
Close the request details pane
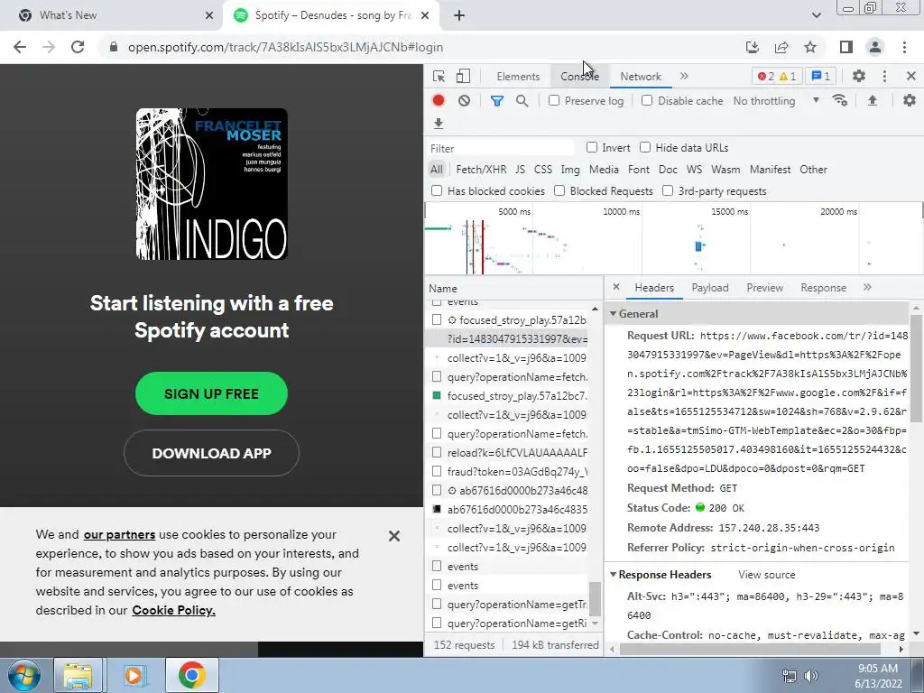pyautogui.click(x=615, y=287)
